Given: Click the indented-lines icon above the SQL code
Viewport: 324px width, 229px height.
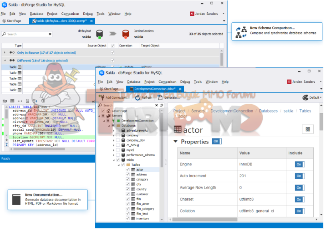Looking at the screenshot, I should [x=43, y=101].
